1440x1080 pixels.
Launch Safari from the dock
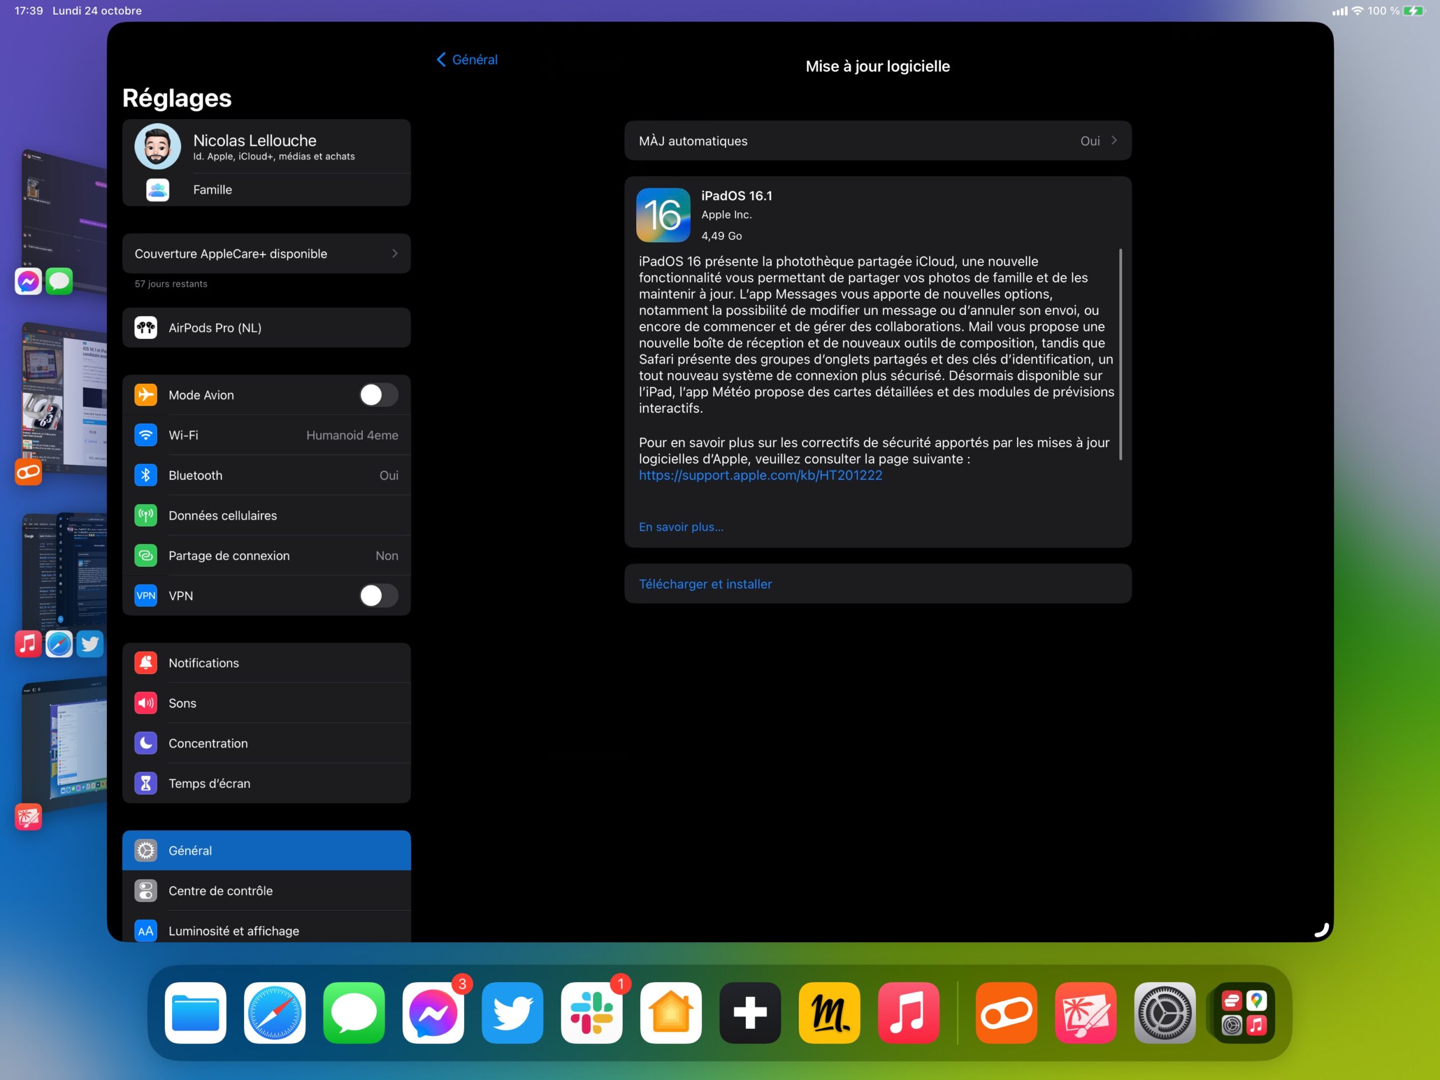(x=274, y=1012)
